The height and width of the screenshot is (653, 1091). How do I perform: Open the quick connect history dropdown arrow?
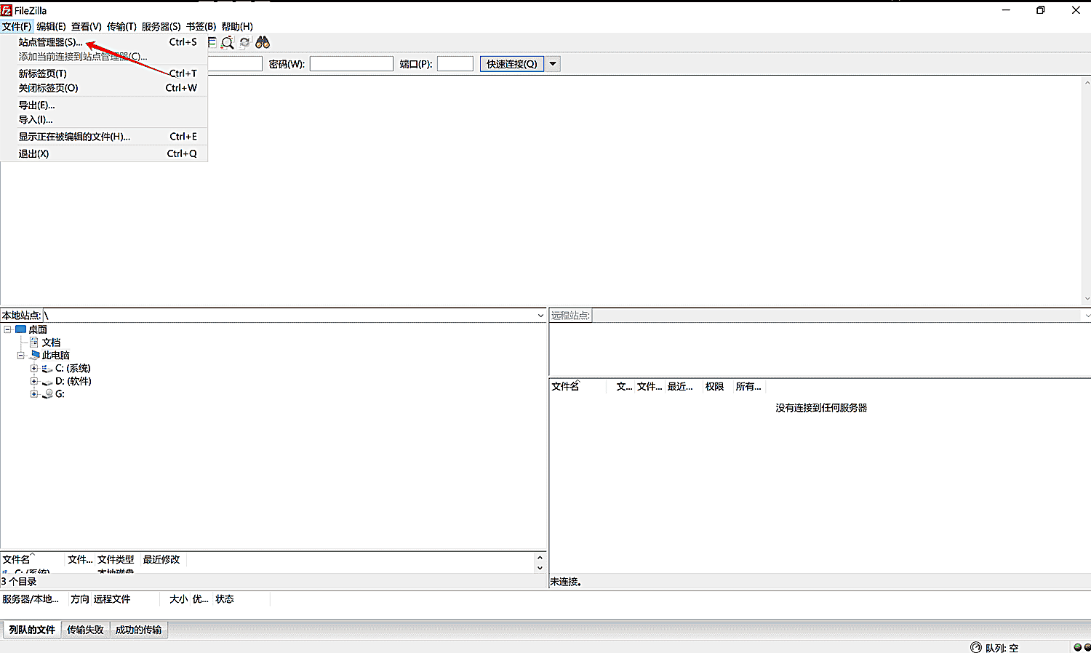[553, 64]
